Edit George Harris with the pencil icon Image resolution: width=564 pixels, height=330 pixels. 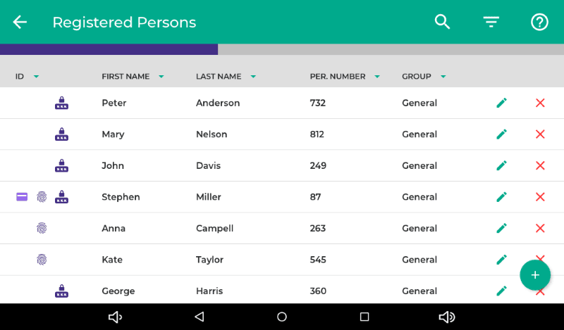click(x=501, y=291)
